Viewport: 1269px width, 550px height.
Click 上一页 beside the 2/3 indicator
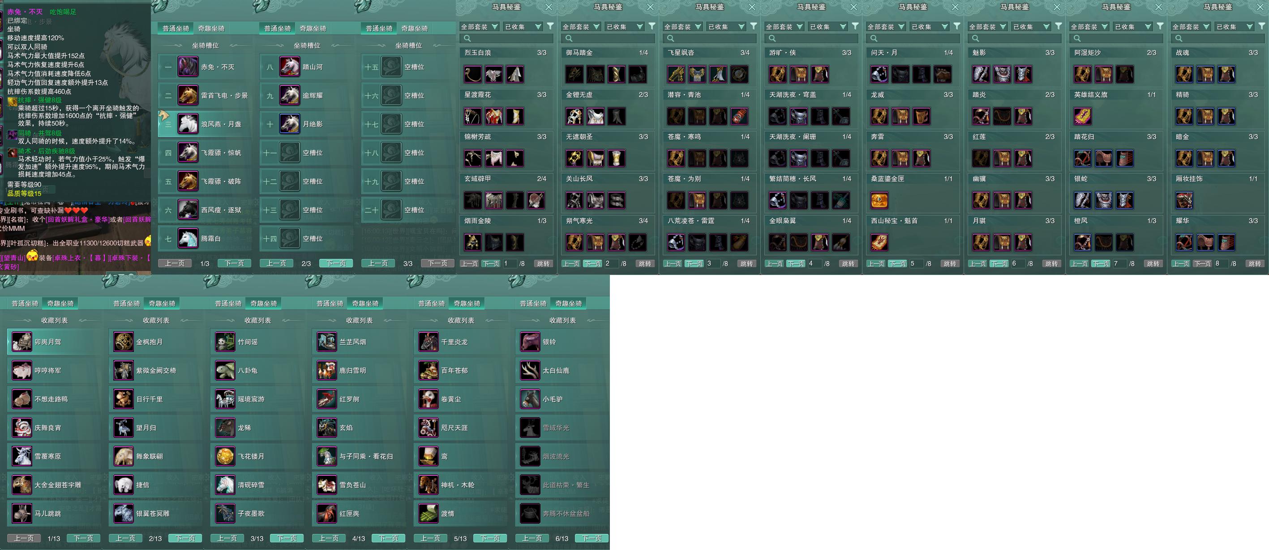(x=276, y=263)
